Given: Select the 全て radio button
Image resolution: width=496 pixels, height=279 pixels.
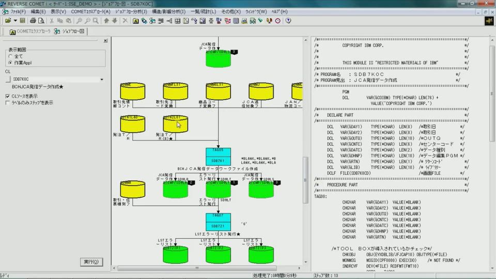Looking at the screenshot, I should coord(10,56).
